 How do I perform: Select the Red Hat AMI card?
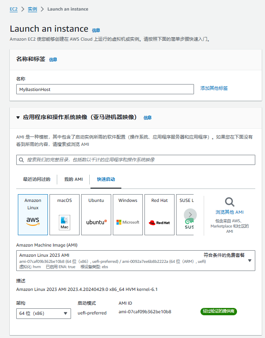tap(159, 214)
